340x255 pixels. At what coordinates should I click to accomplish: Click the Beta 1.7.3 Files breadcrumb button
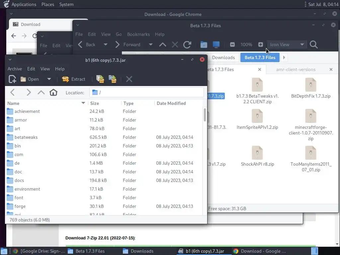260,58
